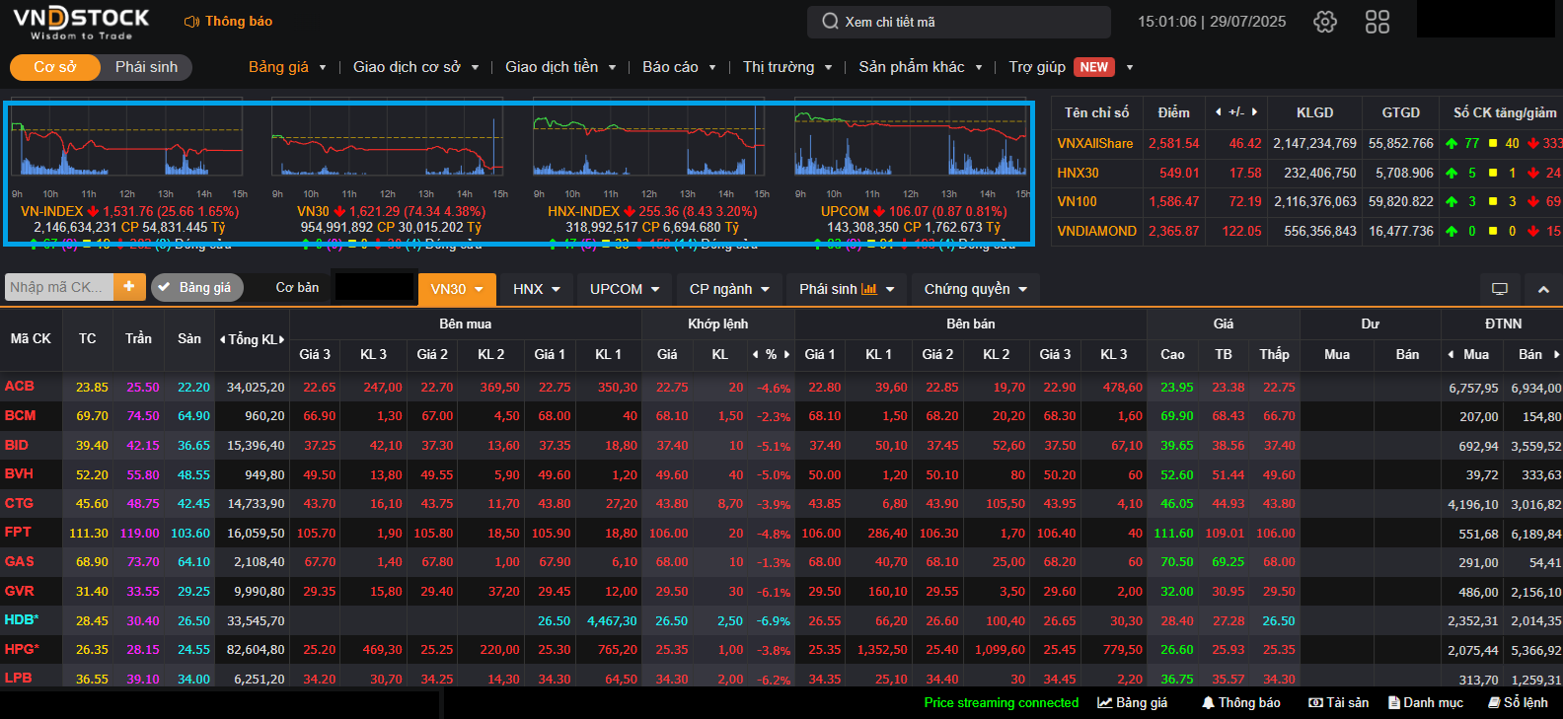Click the search magnifier icon

click(x=830, y=22)
